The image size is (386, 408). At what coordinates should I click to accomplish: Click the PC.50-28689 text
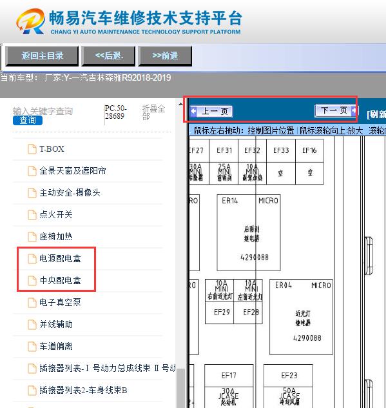pyautogui.click(x=115, y=112)
